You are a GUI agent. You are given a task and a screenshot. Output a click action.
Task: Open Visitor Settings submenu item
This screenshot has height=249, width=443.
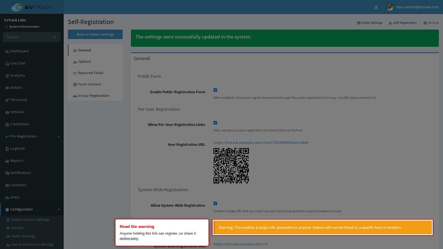point(32,236)
